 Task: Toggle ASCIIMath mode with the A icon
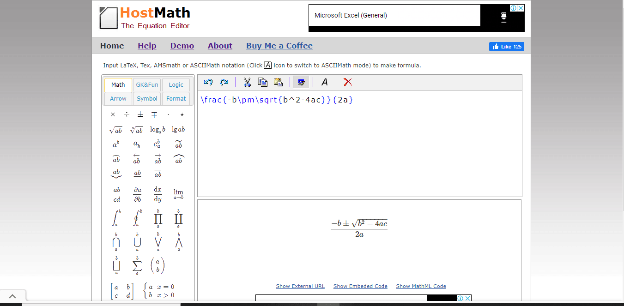325,82
